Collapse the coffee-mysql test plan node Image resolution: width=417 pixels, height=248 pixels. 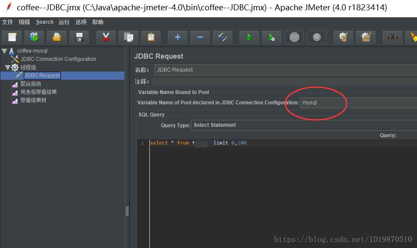point(4,51)
